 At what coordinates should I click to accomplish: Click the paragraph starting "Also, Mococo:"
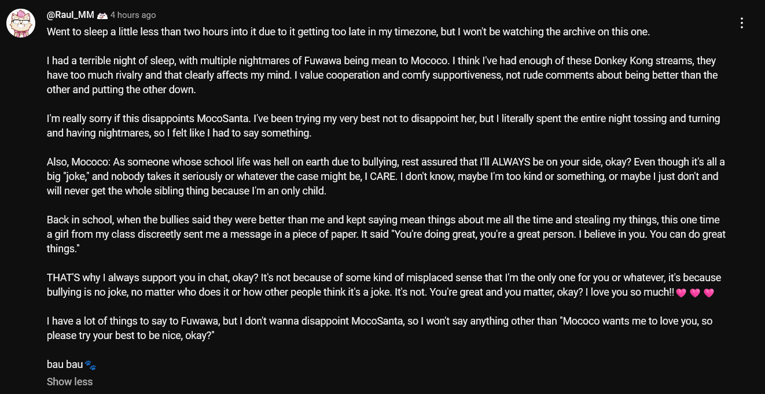(386, 176)
